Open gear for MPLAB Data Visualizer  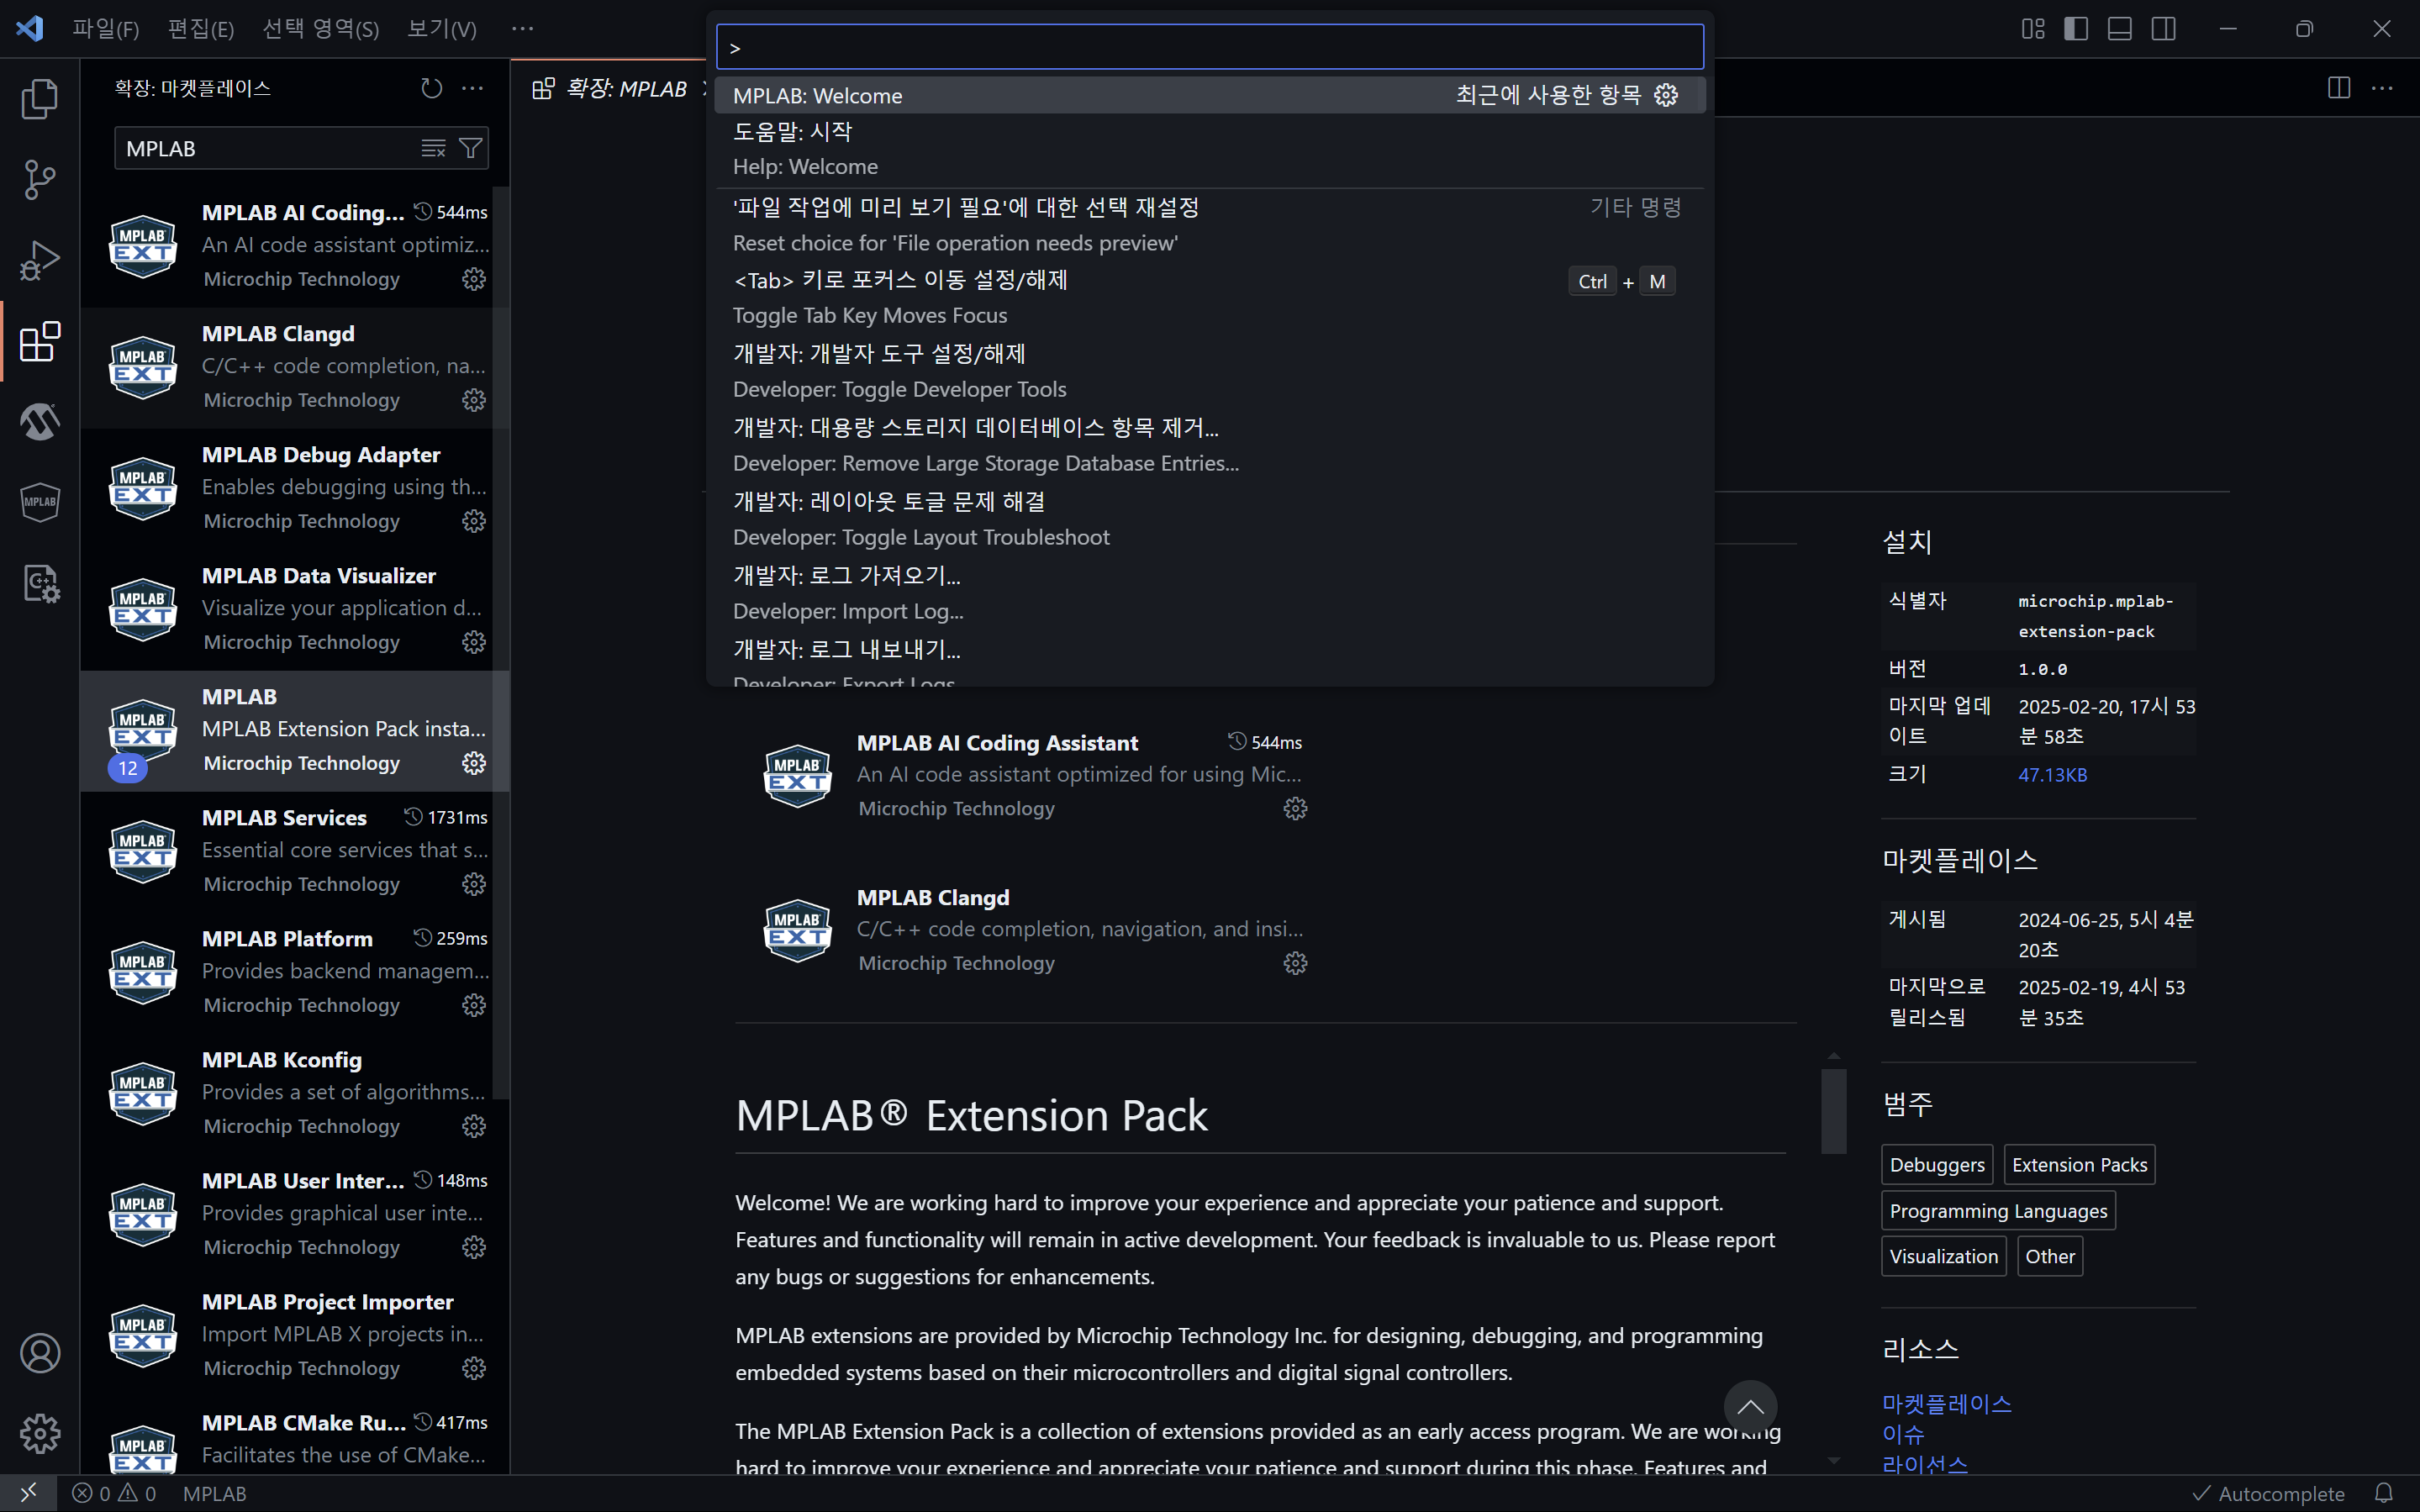click(474, 642)
